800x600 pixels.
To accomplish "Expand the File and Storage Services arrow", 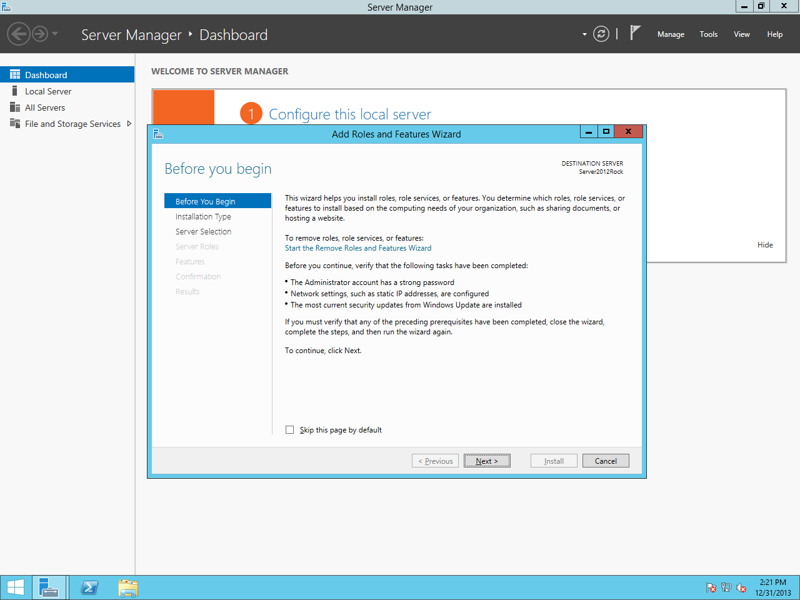I will click(129, 124).
